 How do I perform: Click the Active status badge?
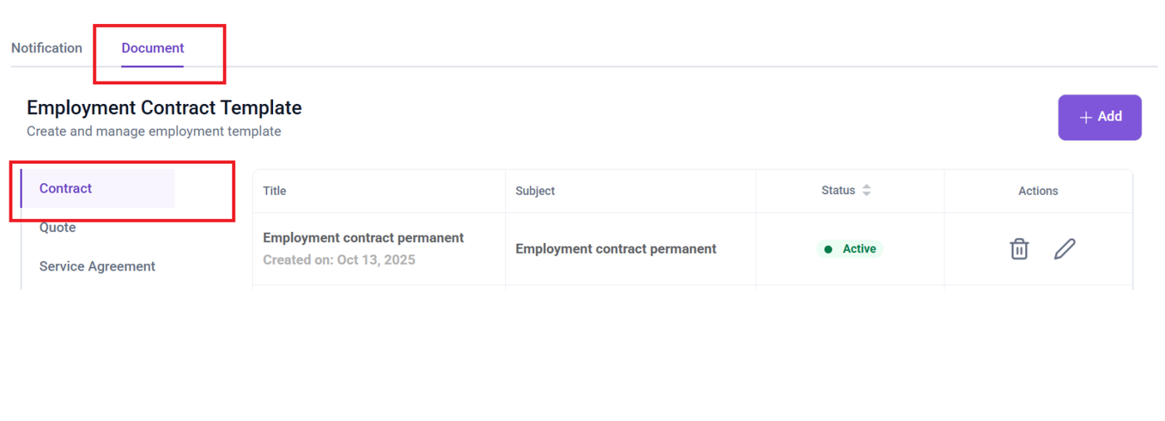pos(850,249)
